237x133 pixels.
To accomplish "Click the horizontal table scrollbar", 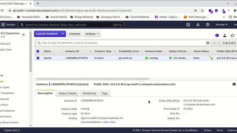I will tap(93, 79).
